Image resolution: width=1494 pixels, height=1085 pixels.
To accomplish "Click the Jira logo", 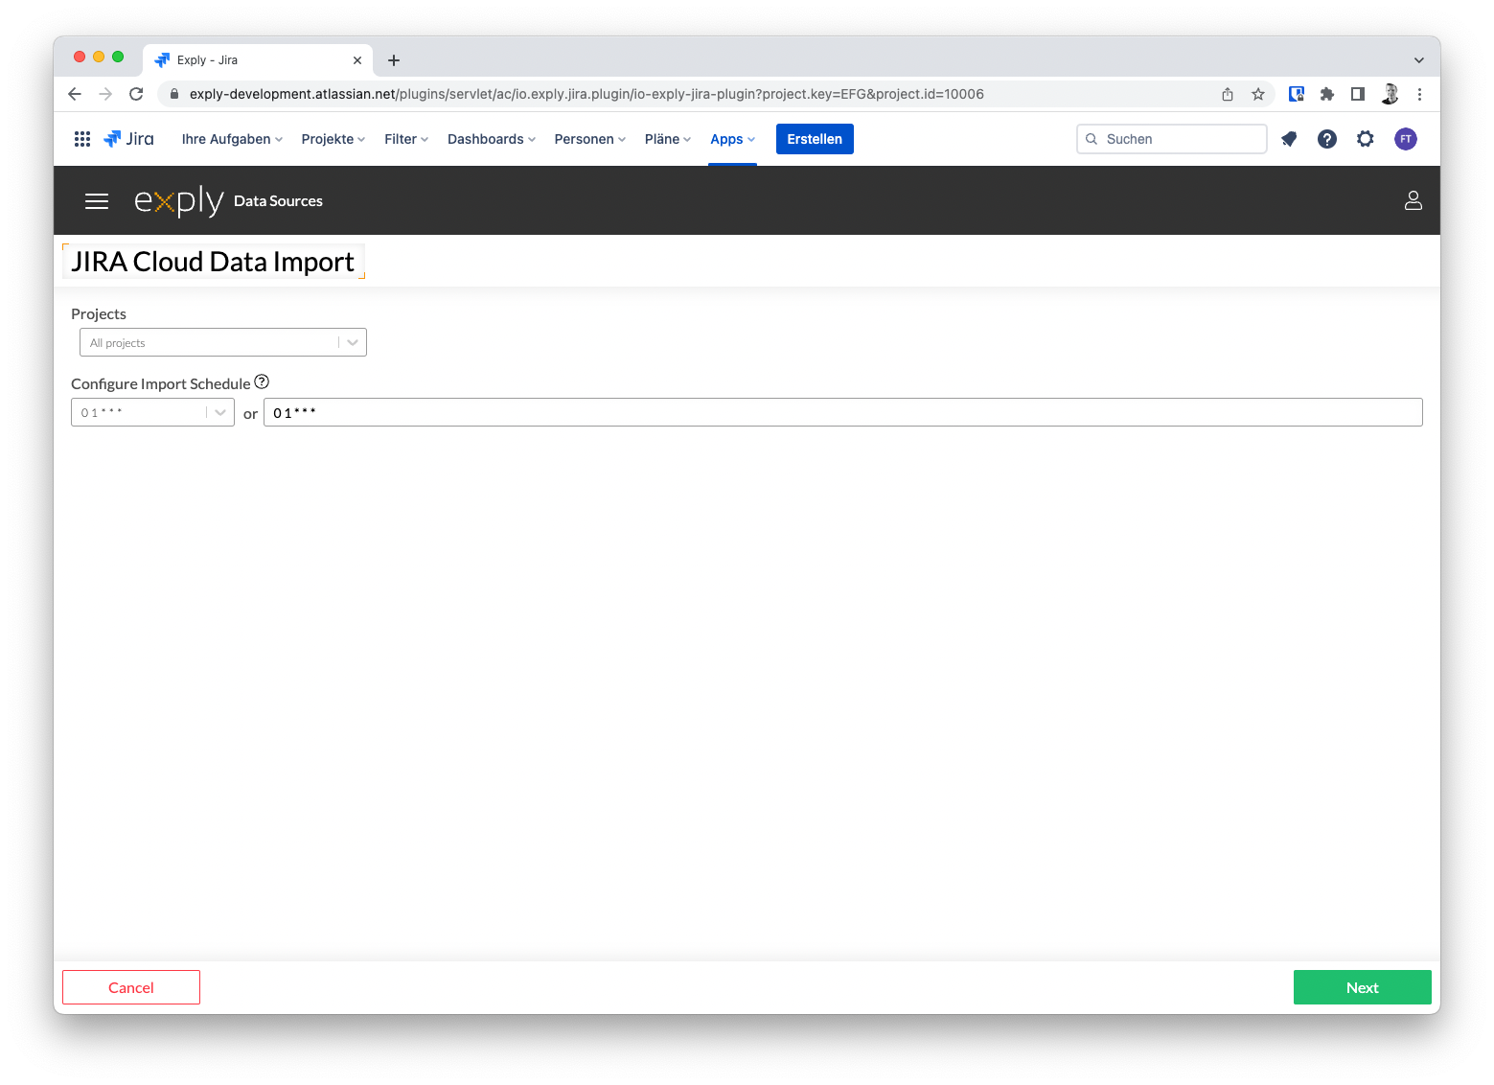I will click(128, 139).
